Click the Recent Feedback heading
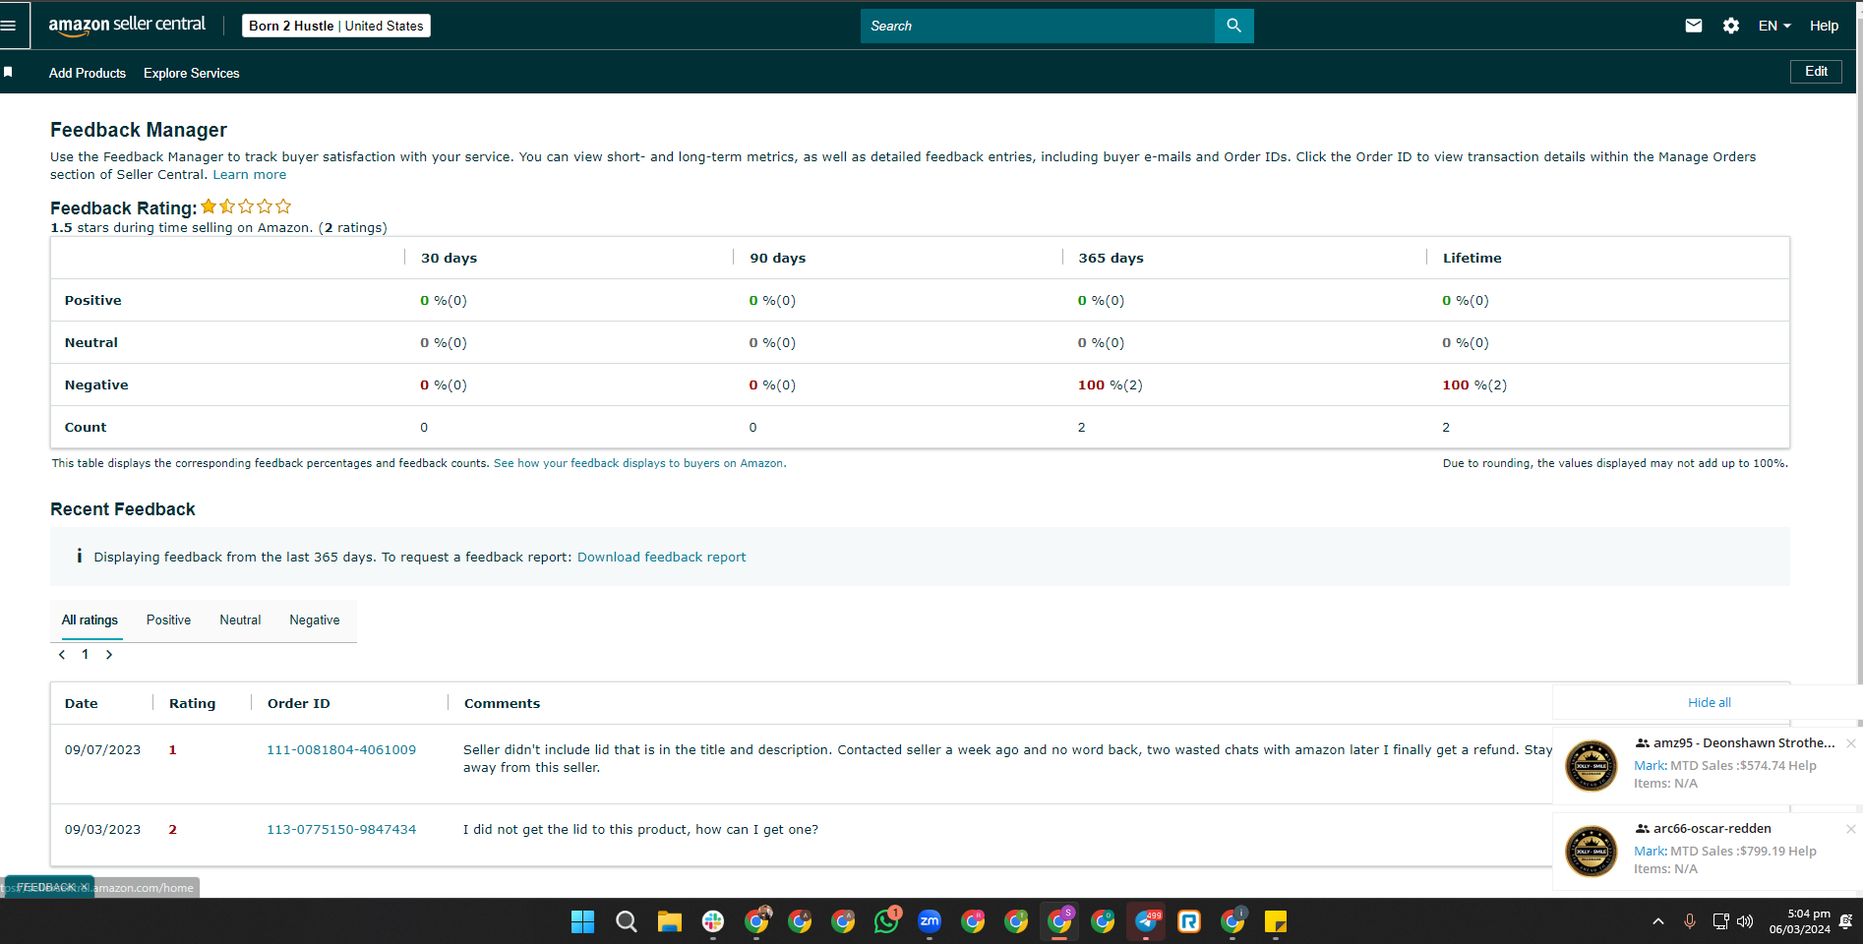 123,509
